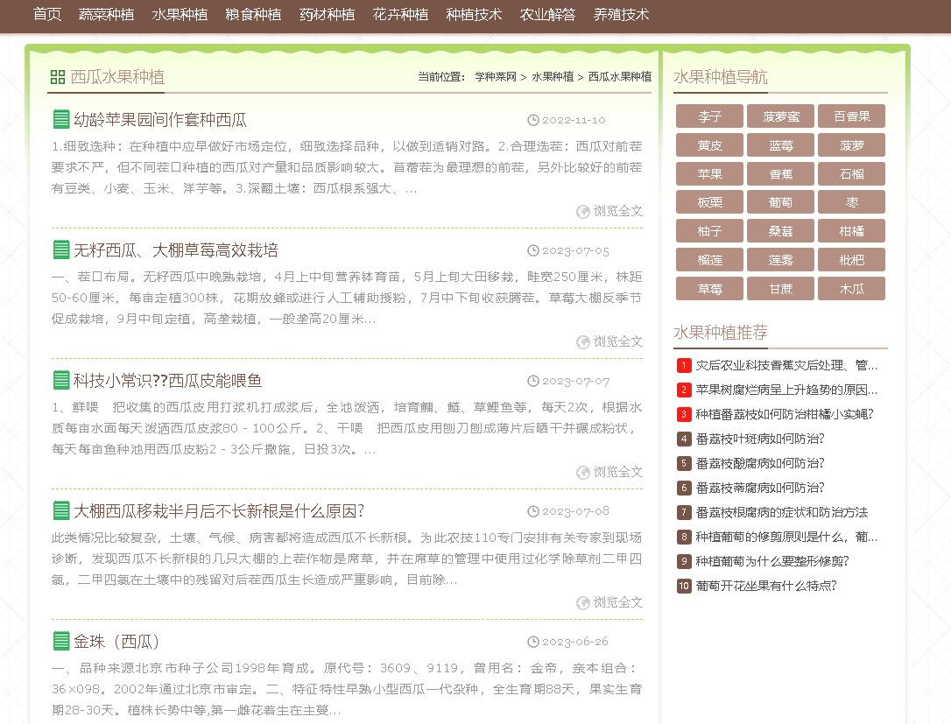951x724 pixels.
Task: Select 养殖技术 in the top navigation
Action: click(622, 14)
